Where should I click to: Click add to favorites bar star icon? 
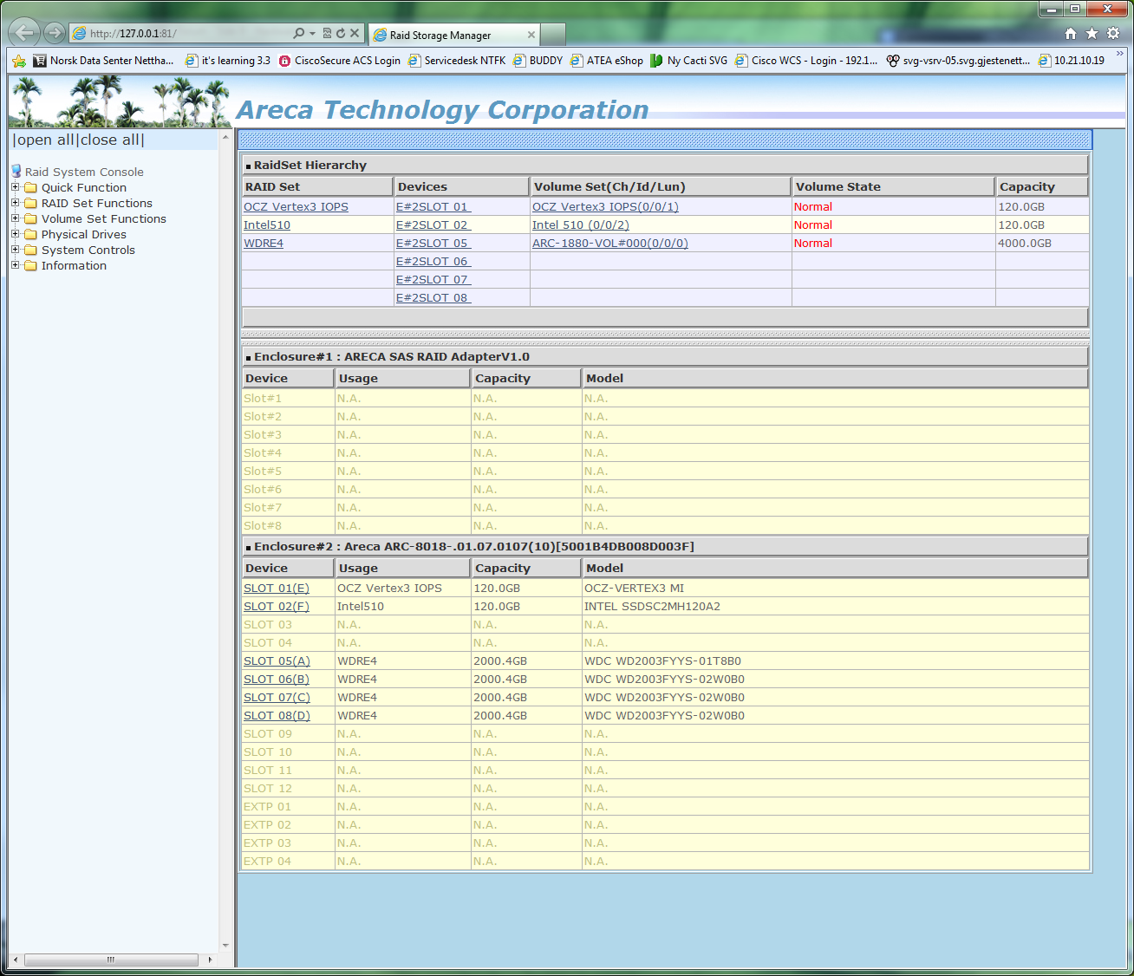tap(19, 61)
